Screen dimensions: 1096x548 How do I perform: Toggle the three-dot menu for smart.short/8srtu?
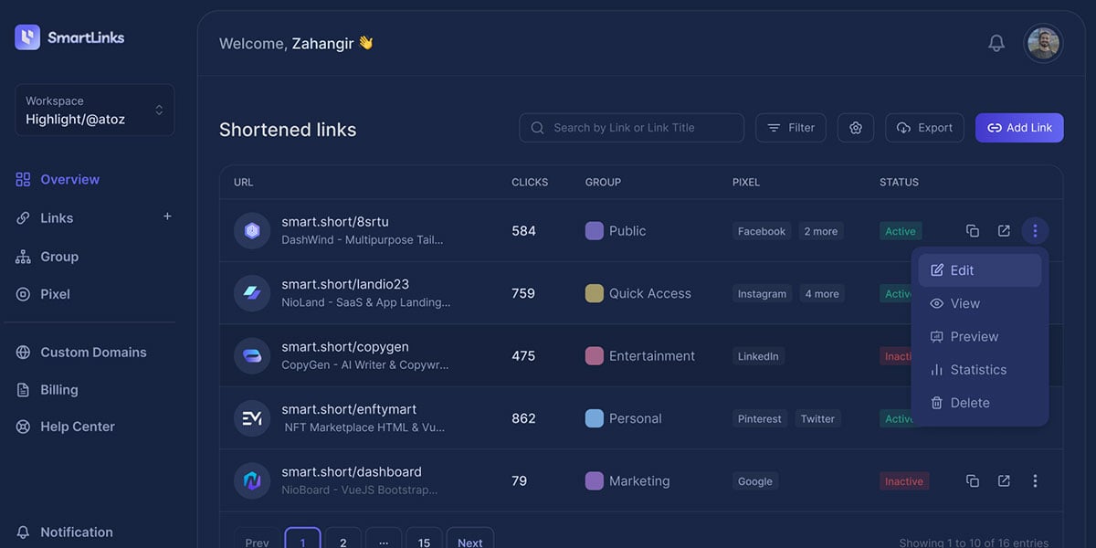1035,231
